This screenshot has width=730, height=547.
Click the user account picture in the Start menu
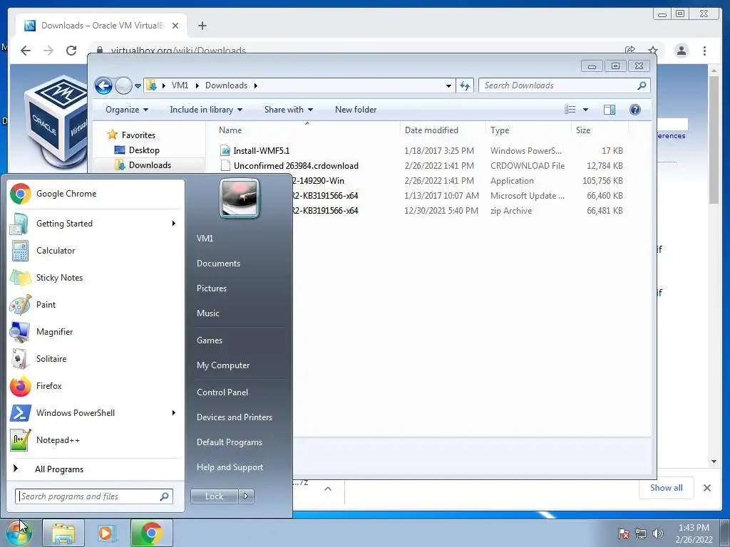(240, 198)
